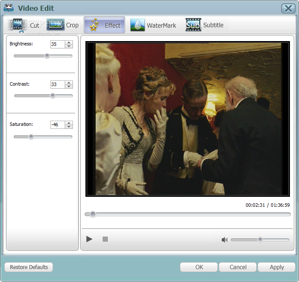Open the Cut tab with film scissors icon
299x282 pixels.
[x=25, y=25]
